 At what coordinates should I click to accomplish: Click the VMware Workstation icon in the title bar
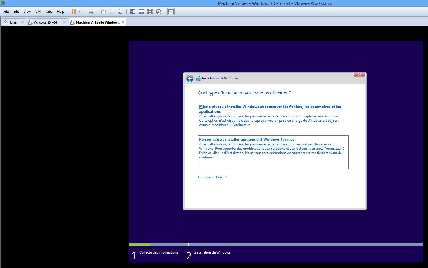3,3
